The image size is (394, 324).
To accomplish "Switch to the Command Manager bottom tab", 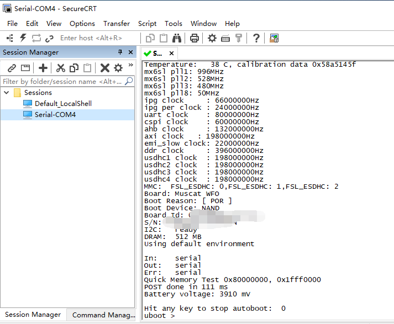I will [102, 315].
